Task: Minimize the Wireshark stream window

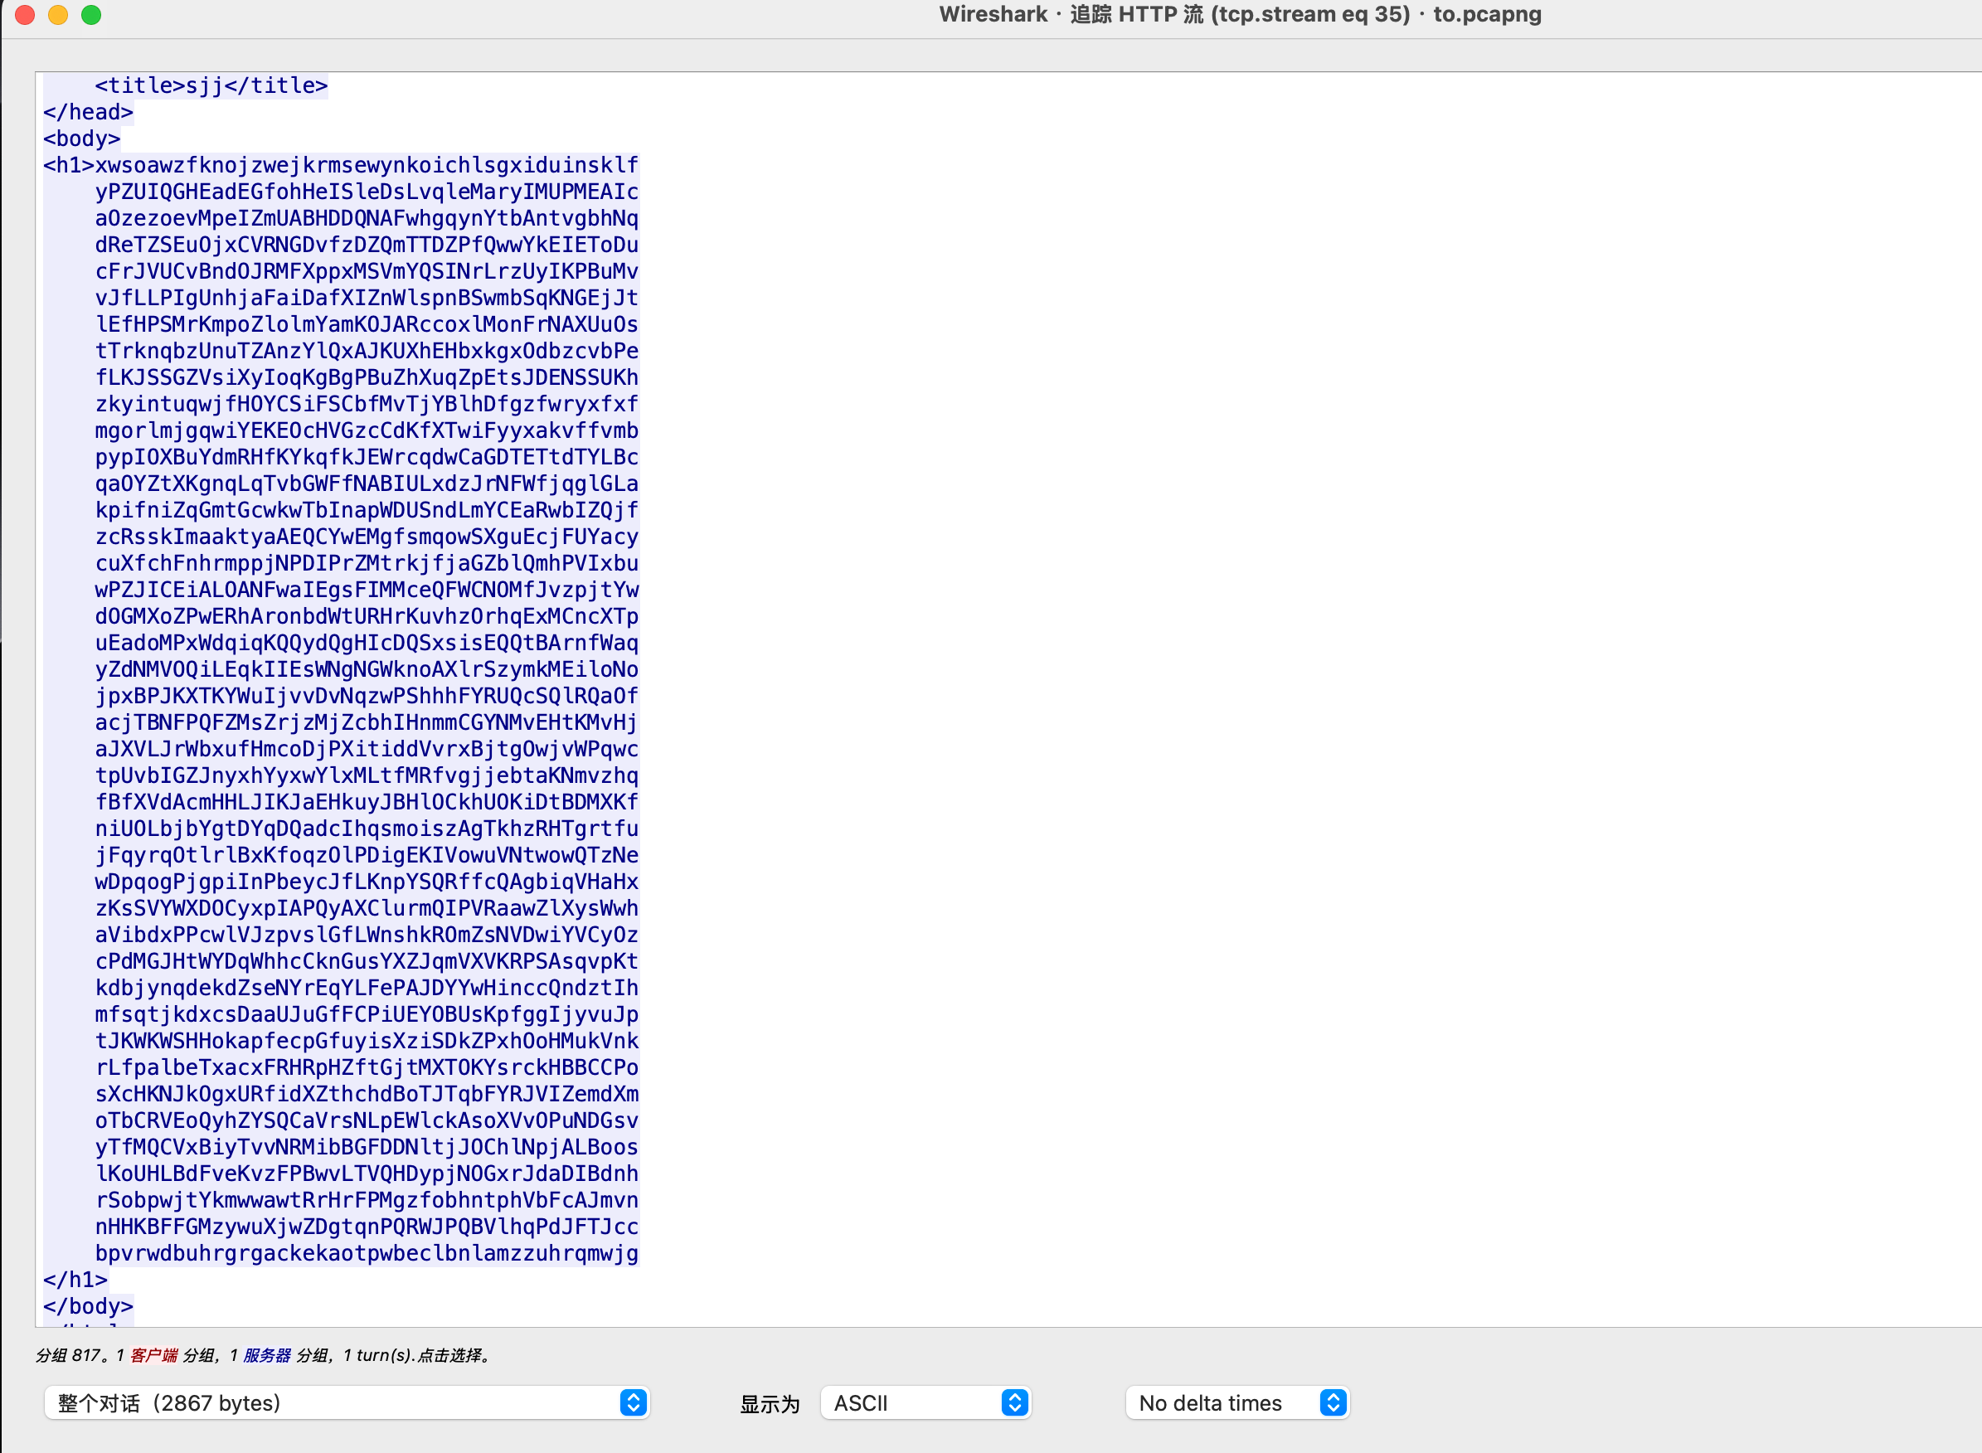Action: tap(58, 15)
